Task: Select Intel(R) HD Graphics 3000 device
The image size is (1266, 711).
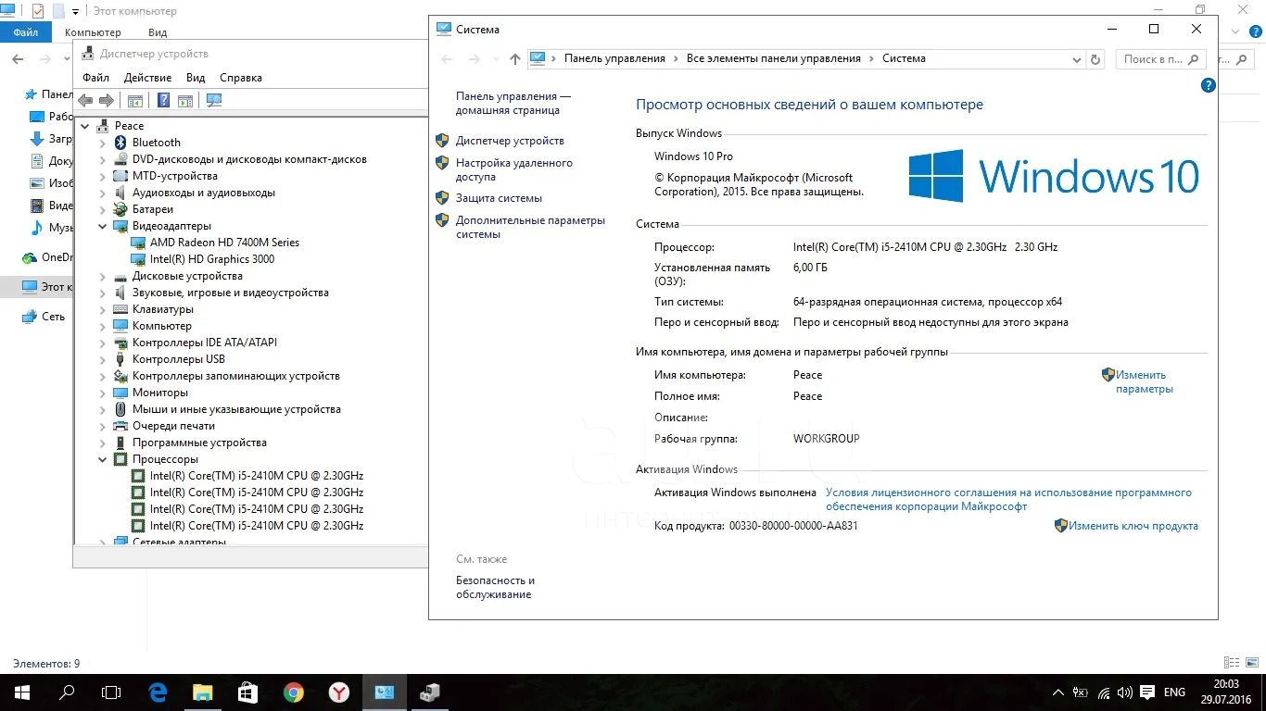Action: click(x=212, y=259)
